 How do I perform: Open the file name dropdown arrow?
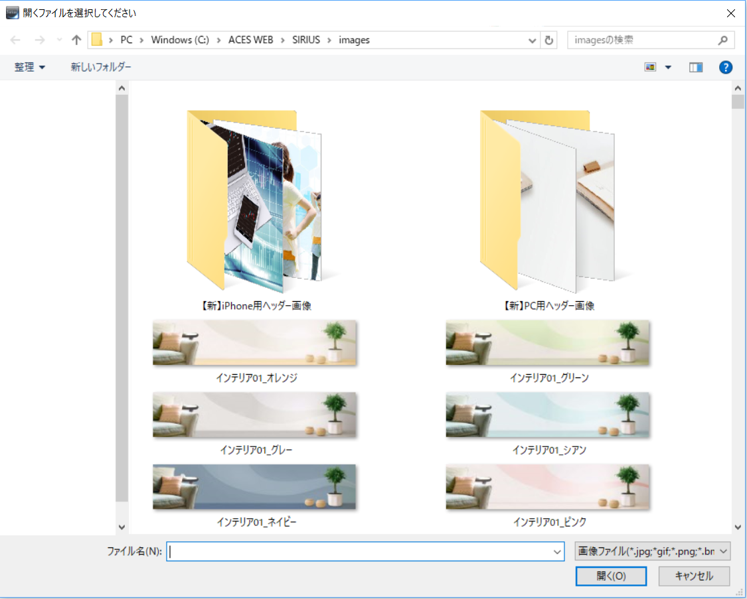[557, 552]
